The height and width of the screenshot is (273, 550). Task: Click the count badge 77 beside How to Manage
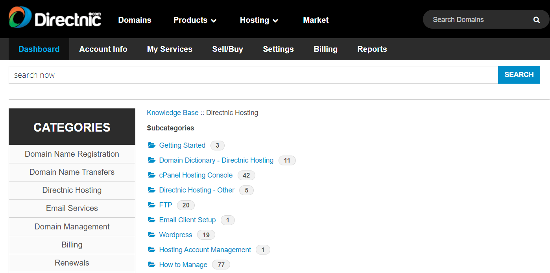(x=221, y=265)
